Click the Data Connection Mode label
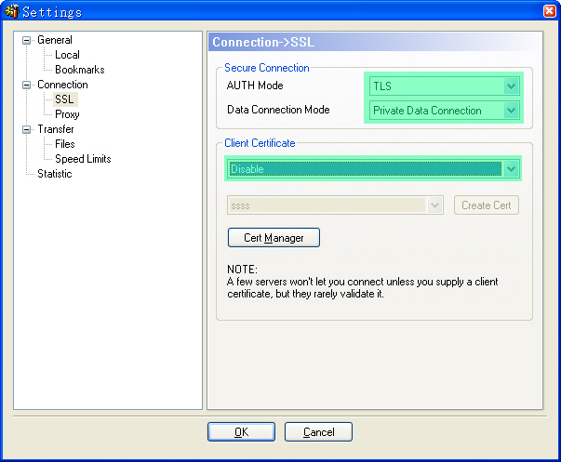Screen dimensions: 561x462 pyautogui.click(x=278, y=110)
